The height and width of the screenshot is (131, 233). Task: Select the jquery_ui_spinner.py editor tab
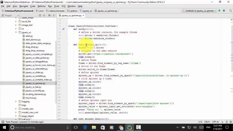click(72, 15)
